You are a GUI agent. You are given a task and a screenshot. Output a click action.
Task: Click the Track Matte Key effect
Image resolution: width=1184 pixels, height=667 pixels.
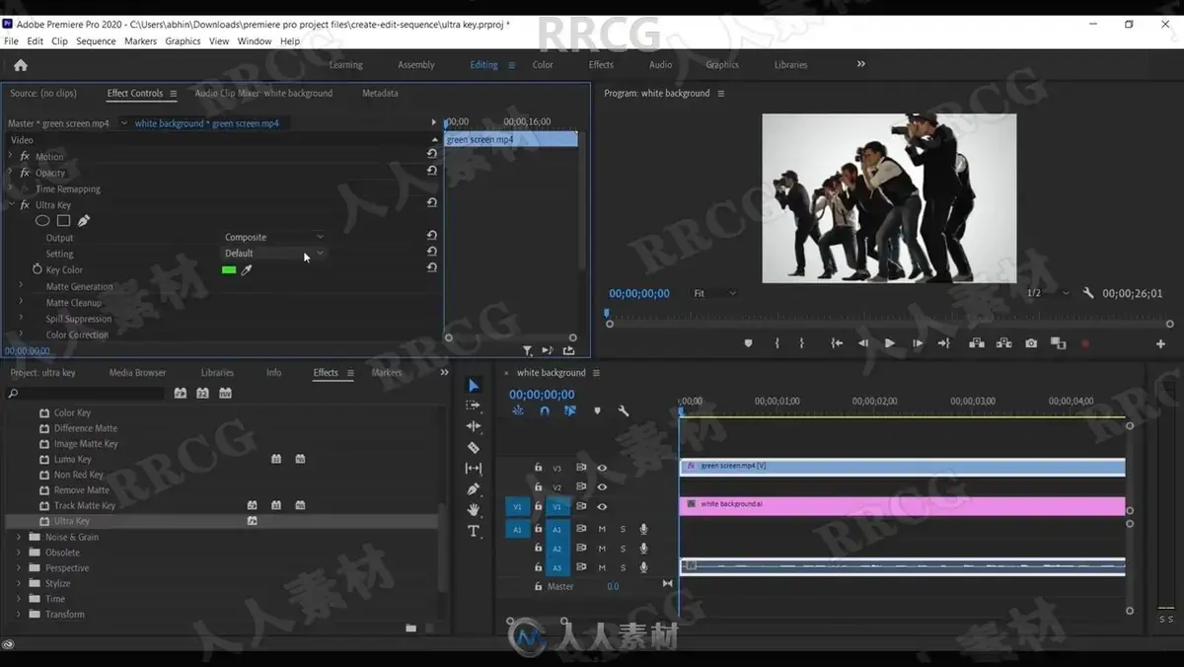(x=85, y=505)
